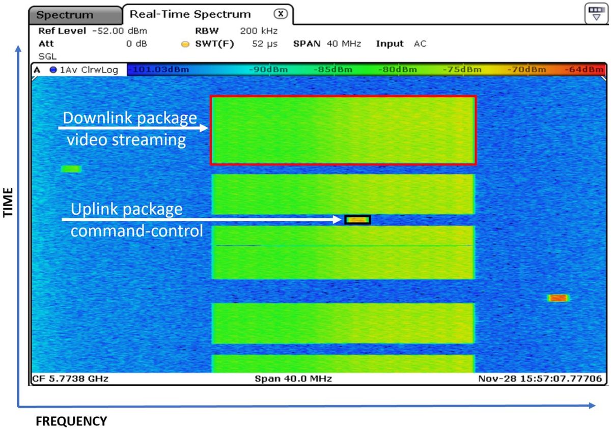Open the top-right toolbar dropdown icon
The image size is (611, 430).
coord(594,14)
